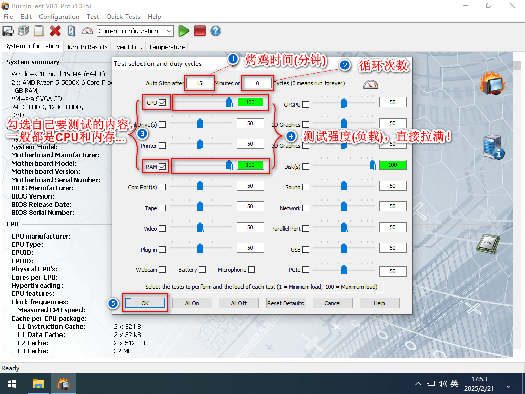Open the Current configuration dropdown
The height and width of the screenshot is (394, 525).
(135, 31)
